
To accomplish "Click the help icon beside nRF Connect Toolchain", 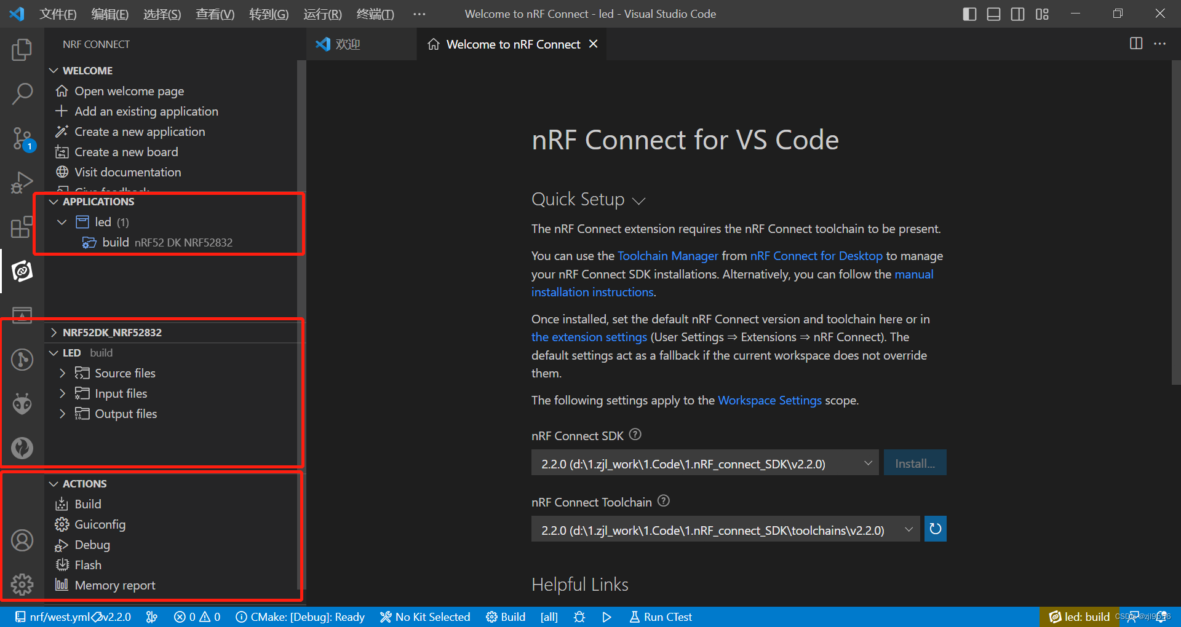I will click(663, 501).
